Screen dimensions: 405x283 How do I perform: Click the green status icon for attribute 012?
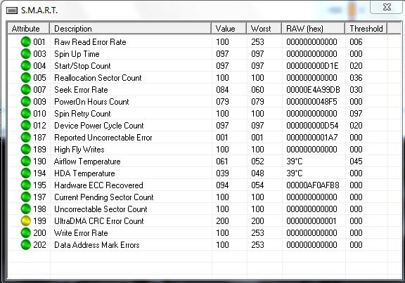coord(25,126)
